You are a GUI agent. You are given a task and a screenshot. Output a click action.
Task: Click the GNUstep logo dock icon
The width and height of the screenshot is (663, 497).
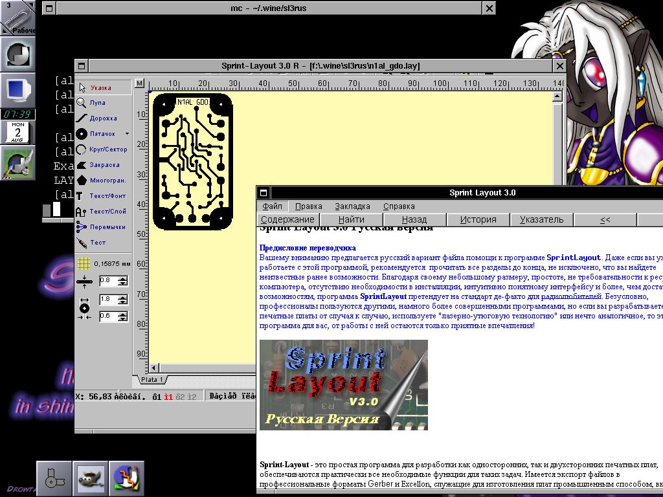(x=17, y=54)
